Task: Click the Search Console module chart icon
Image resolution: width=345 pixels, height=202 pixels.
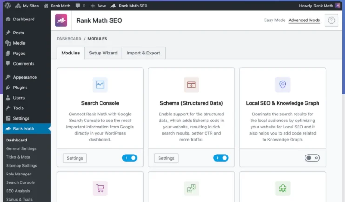Action: [100, 85]
